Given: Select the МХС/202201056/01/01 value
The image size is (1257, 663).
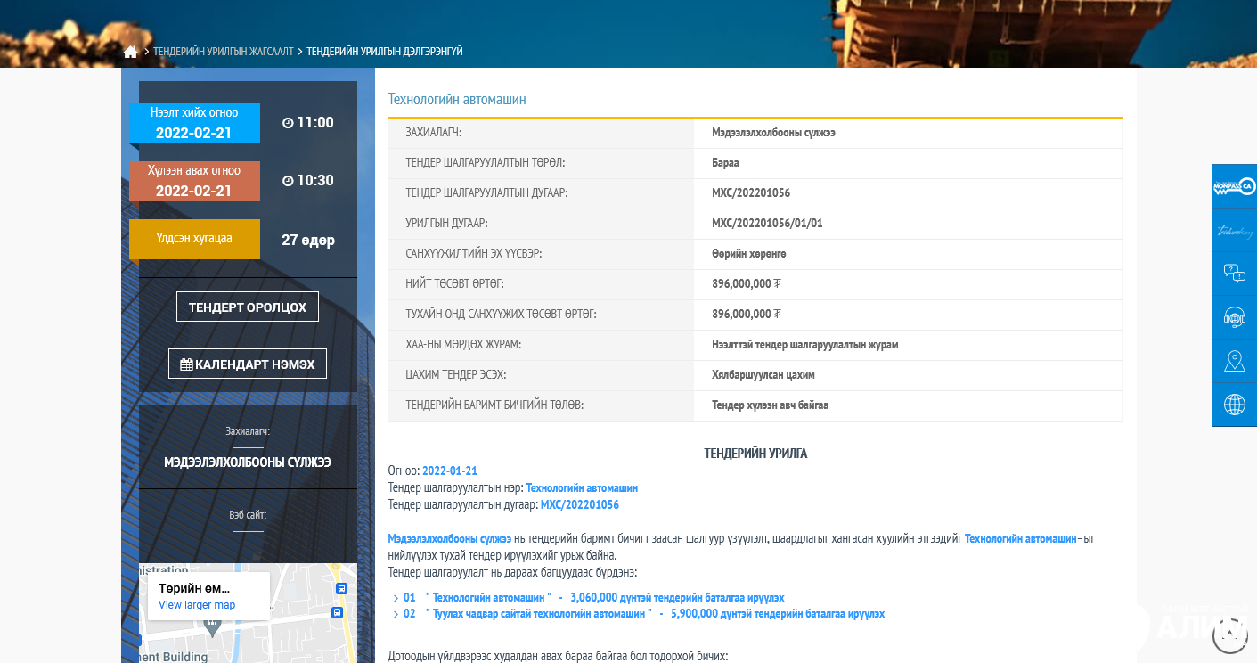Looking at the screenshot, I should tap(767, 224).
